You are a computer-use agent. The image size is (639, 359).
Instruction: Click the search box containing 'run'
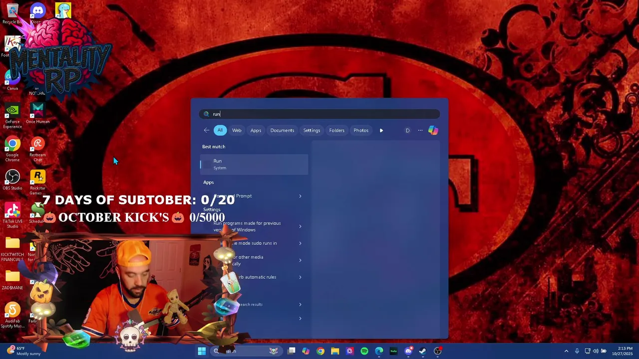point(319,114)
